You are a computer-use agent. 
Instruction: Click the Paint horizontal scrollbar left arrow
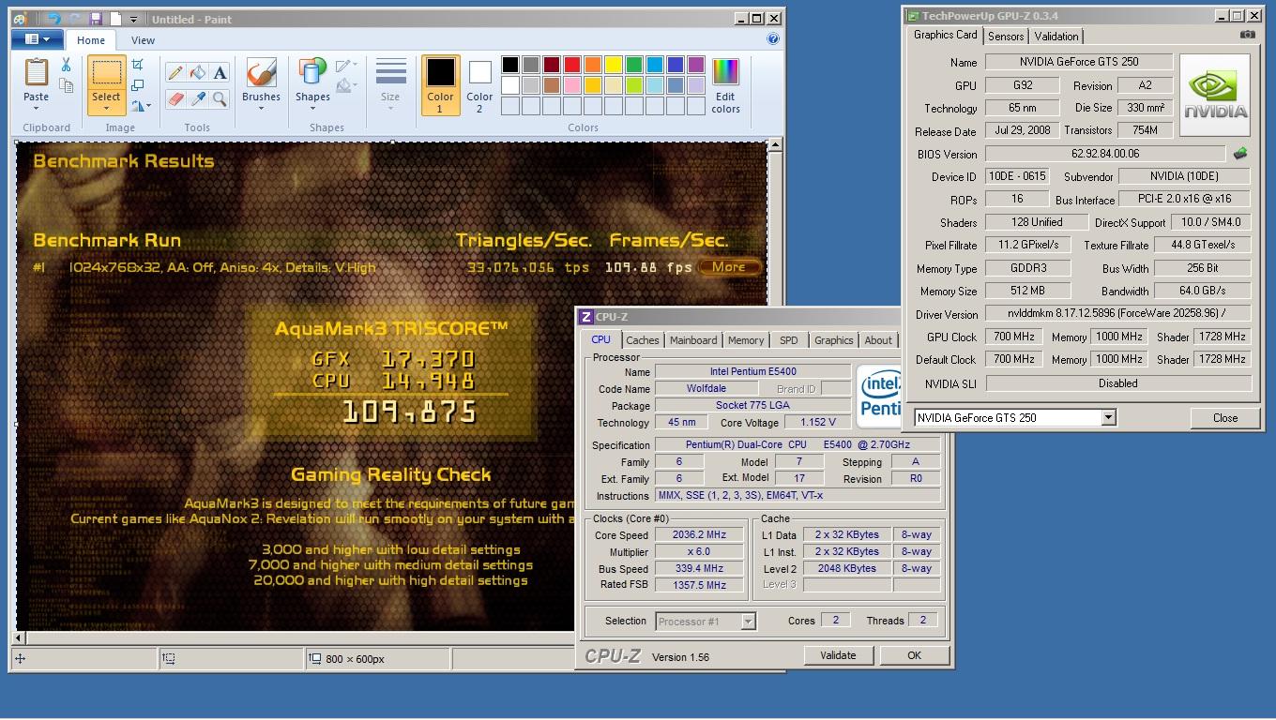19,638
